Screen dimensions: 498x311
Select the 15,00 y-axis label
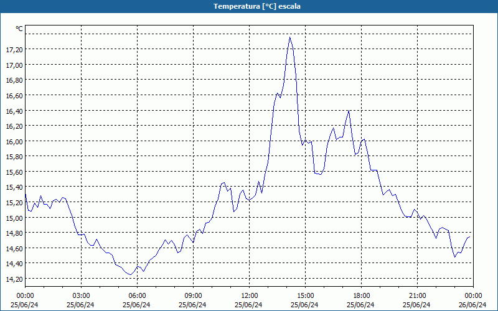[x=14, y=218]
